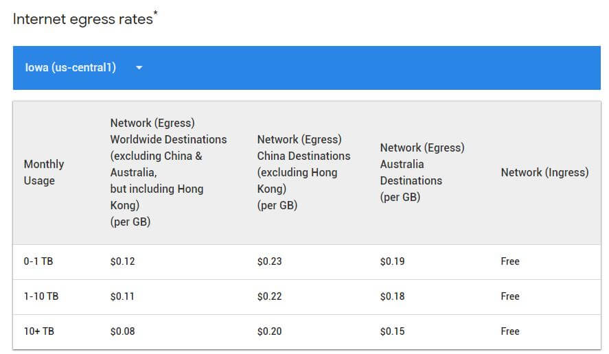This screenshot has width=609, height=354.
Task: Select the Network (Ingress) column header
Action: (544, 172)
